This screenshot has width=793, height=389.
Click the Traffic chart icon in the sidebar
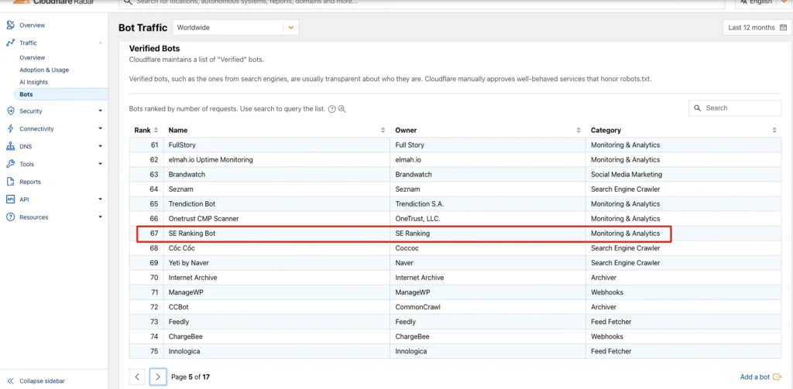click(x=10, y=43)
